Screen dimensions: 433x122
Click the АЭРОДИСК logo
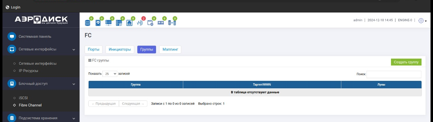41,20
